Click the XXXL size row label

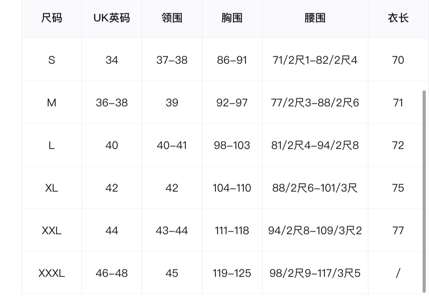click(52, 273)
